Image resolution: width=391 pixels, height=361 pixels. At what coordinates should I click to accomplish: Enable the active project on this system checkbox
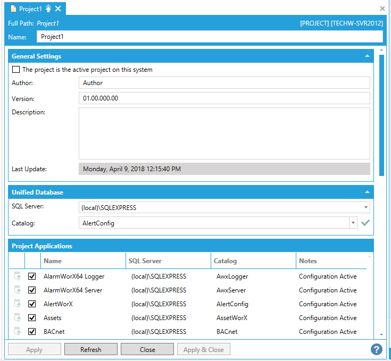tap(16, 70)
